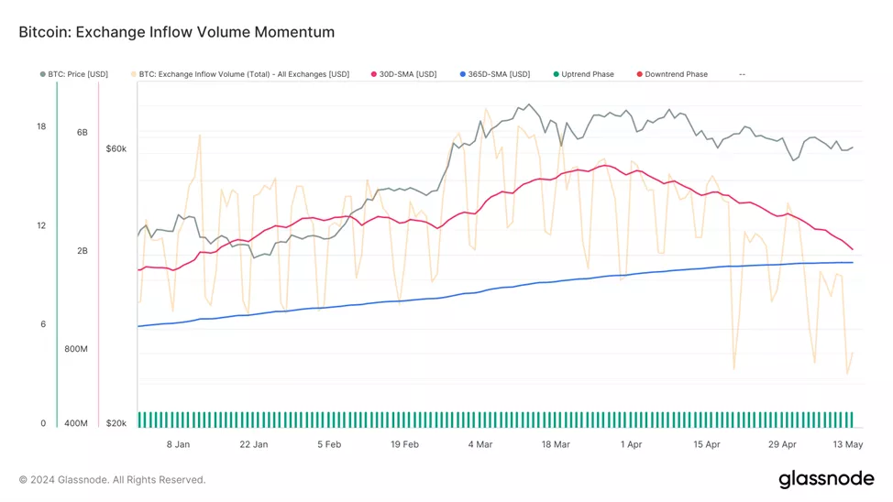This screenshot has height=502, width=893.
Task: Click the pink 30D-SMA legend dot
Action: click(374, 74)
